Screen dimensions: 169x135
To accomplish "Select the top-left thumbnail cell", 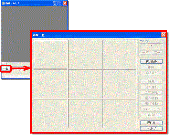I will [51, 54].
